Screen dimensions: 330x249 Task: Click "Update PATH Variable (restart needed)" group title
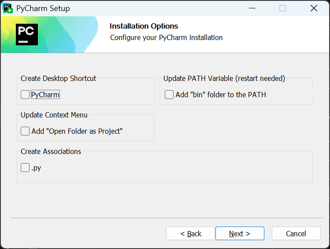(224, 78)
